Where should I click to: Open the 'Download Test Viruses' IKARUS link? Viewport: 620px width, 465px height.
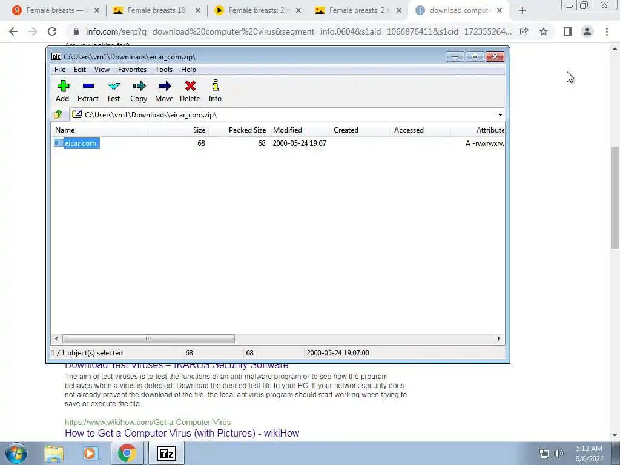176,365
